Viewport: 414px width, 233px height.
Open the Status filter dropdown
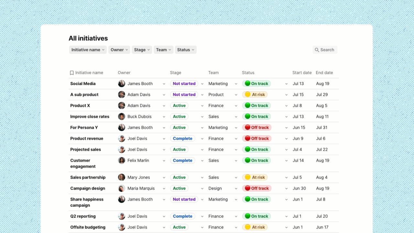186,50
